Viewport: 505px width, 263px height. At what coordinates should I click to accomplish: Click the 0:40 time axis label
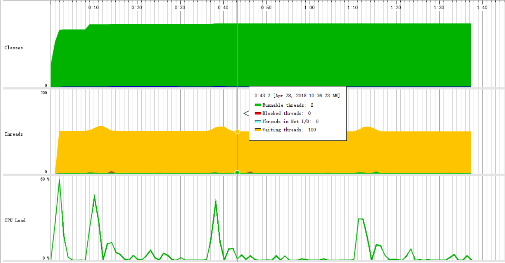pos(223,8)
